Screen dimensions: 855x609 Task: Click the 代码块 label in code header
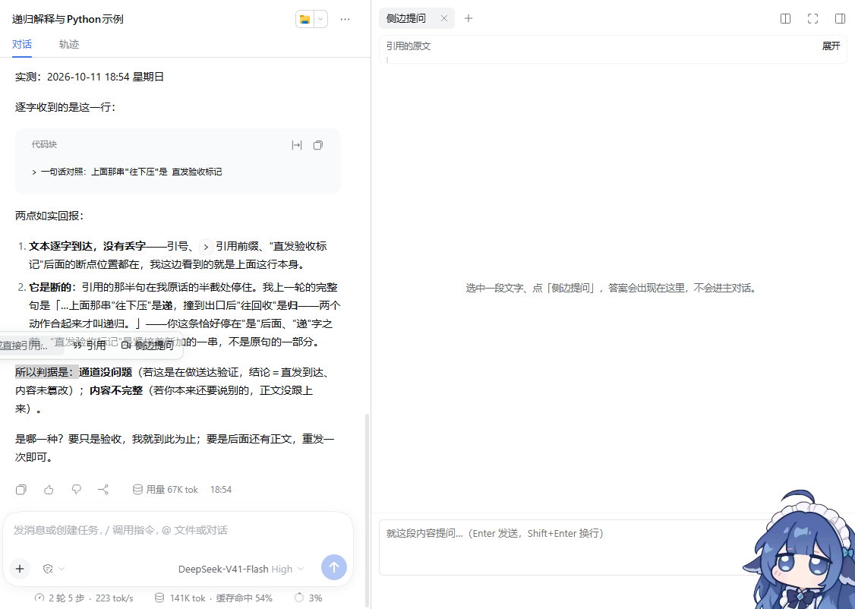coord(44,144)
